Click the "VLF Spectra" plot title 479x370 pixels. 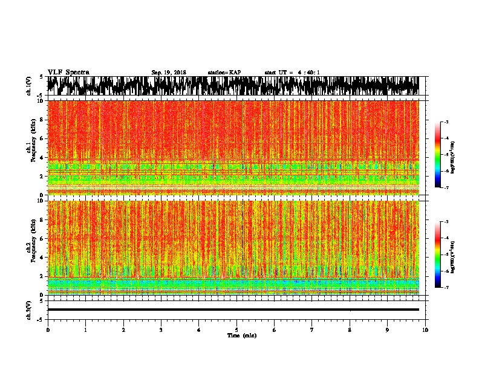[68, 73]
